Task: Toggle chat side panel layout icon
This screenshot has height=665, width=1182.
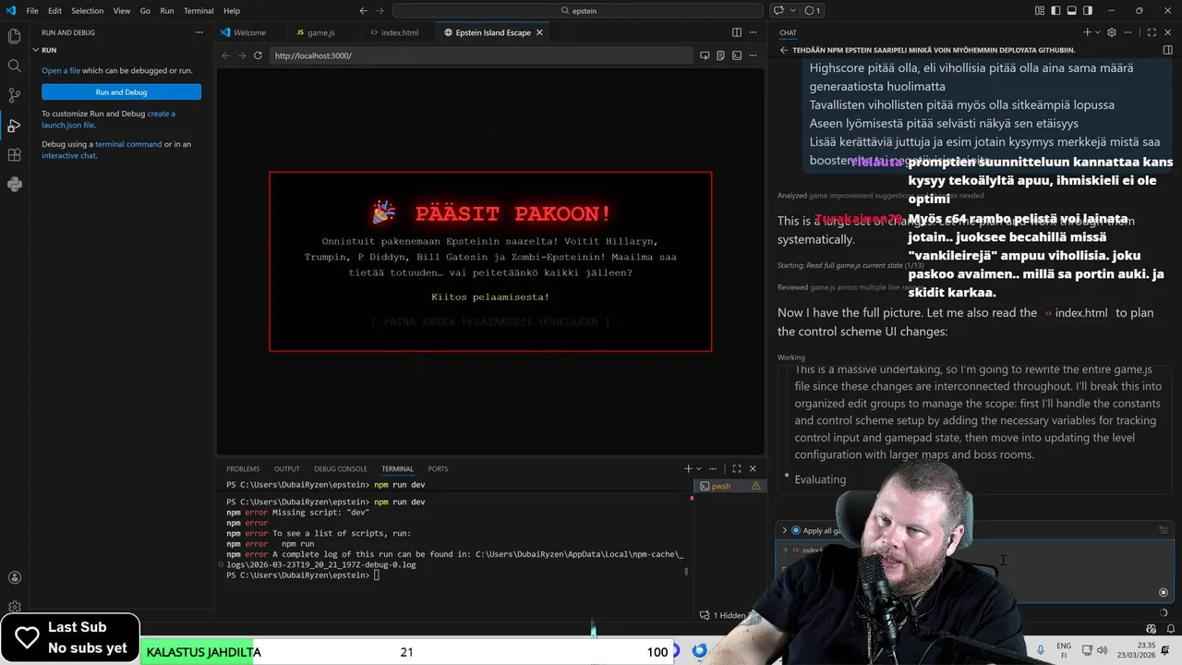Action: click(1168, 50)
